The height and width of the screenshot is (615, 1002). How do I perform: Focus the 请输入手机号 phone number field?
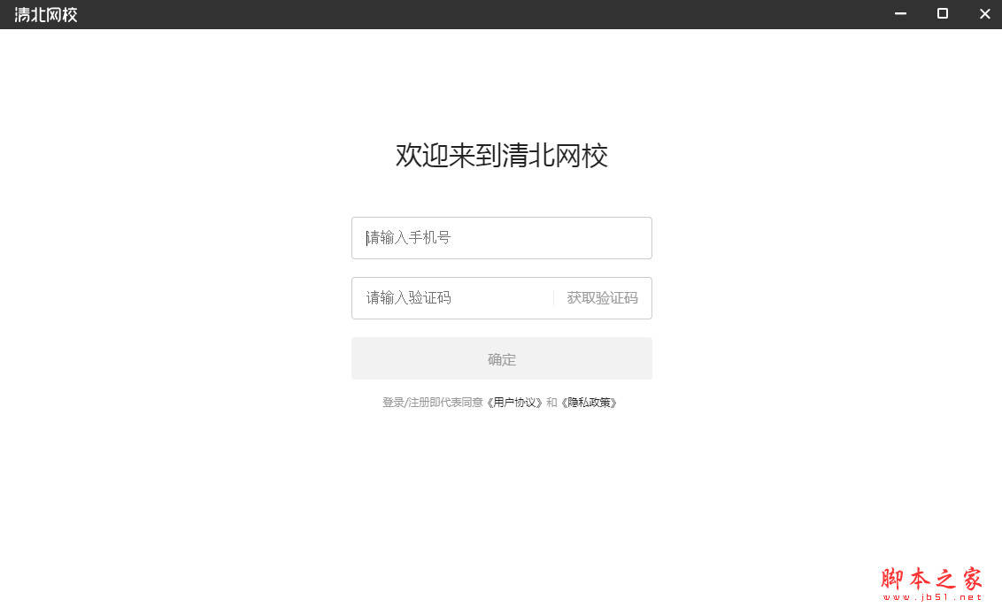(x=502, y=238)
